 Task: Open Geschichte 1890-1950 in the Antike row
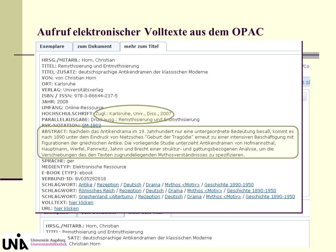point(229,185)
